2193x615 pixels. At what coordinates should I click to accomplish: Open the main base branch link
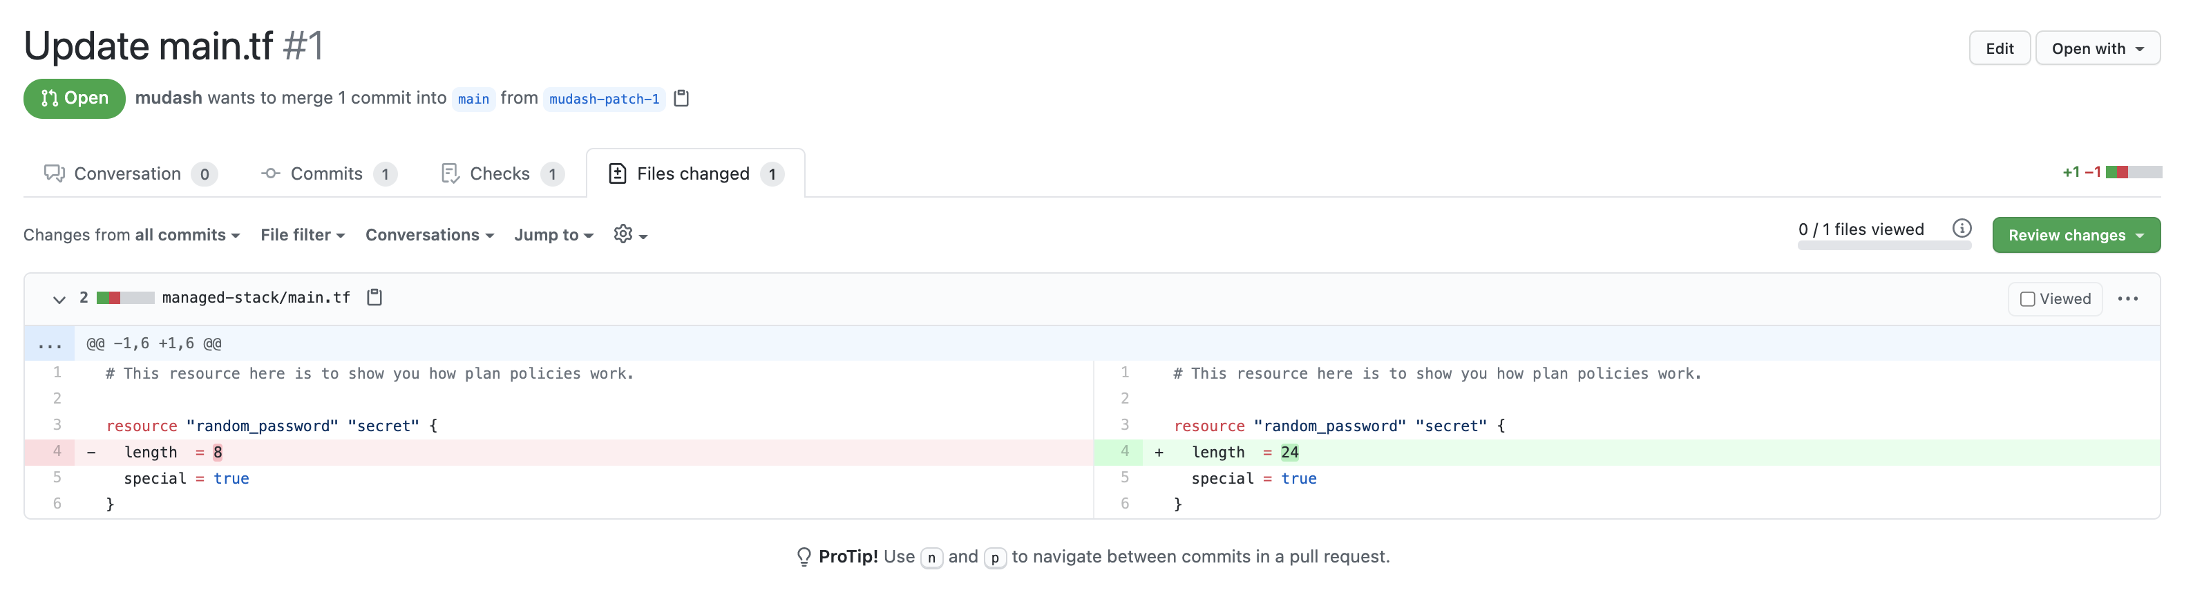(x=473, y=99)
